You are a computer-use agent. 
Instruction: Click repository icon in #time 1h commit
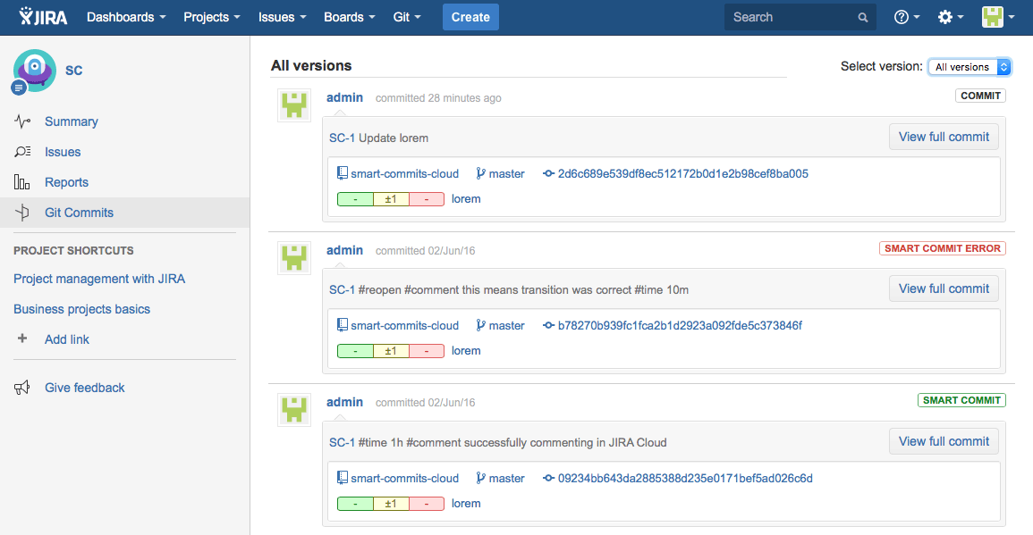(342, 478)
